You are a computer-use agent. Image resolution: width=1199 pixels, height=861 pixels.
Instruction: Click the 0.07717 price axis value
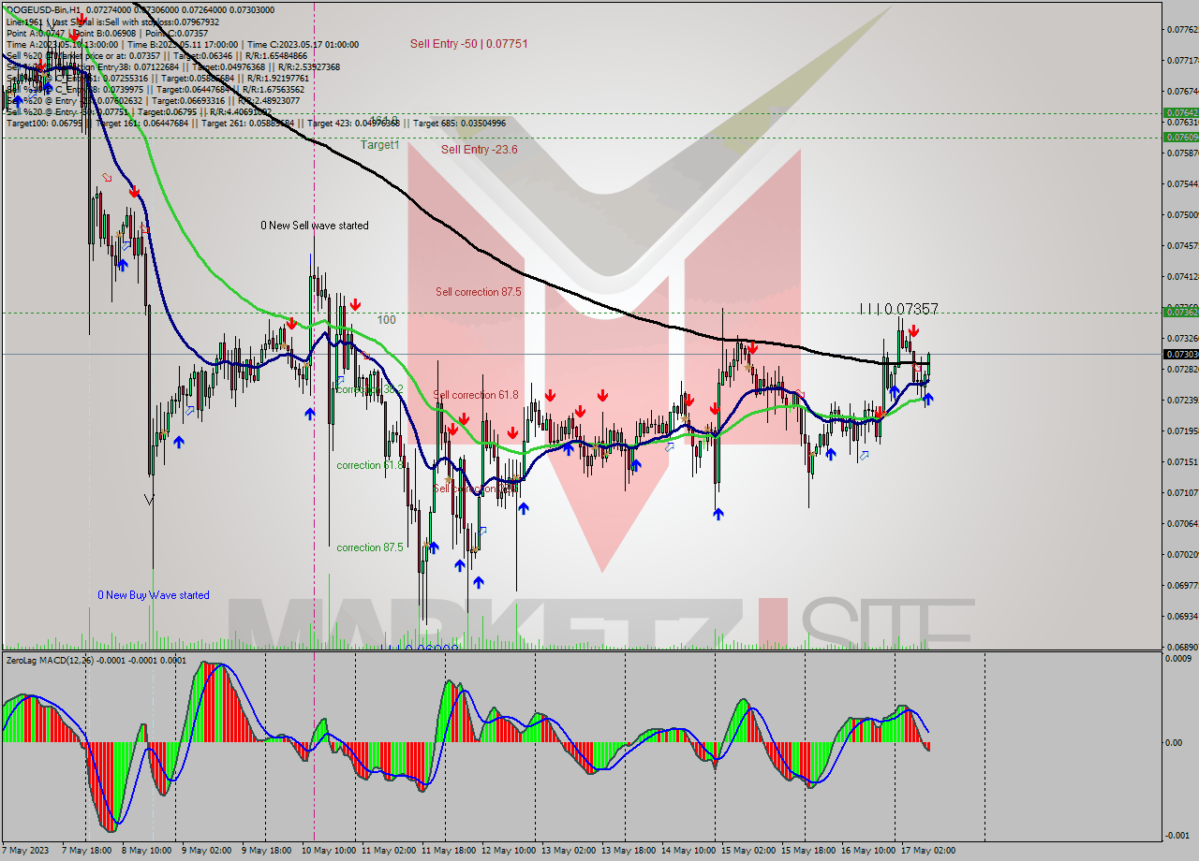point(1181,60)
